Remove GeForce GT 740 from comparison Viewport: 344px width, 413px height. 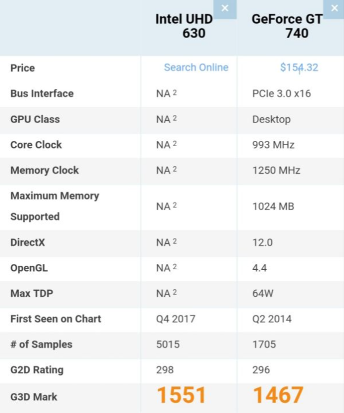pos(334,9)
